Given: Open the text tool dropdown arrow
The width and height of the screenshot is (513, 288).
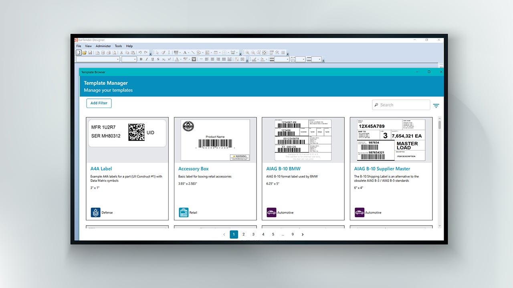Looking at the screenshot, I should (189, 52).
